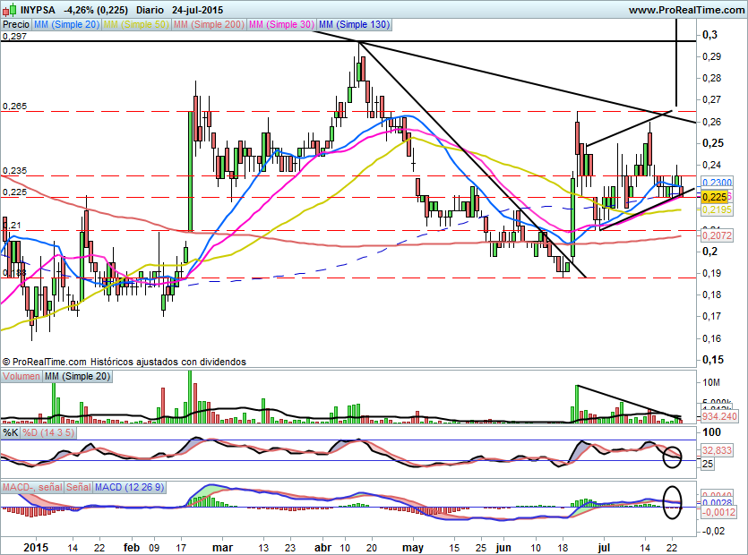Click the mar month label on time axis
The height and width of the screenshot is (555, 748).
click(x=222, y=547)
